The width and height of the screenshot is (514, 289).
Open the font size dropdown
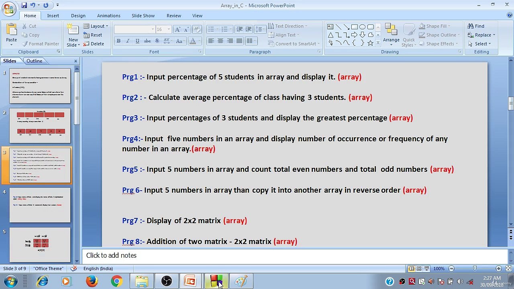pos(169,29)
